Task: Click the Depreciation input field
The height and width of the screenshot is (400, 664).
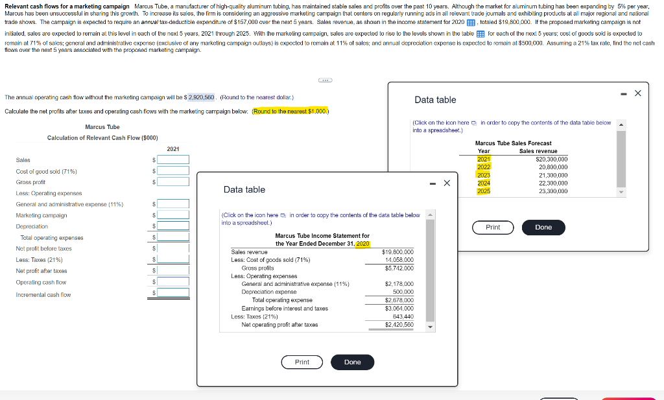Action: click(x=173, y=226)
